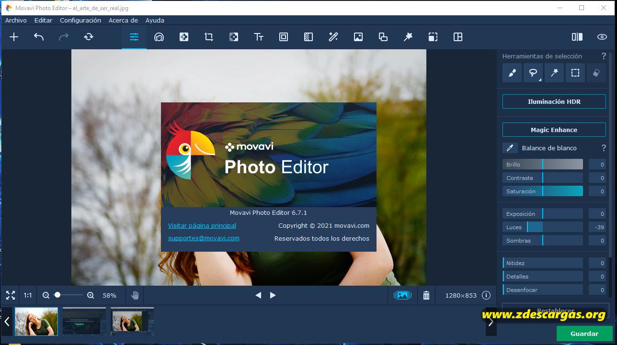The width and height of the screenshot is (617, 345).
Task: Apply Magic Enhance
Action: point(554,130)
